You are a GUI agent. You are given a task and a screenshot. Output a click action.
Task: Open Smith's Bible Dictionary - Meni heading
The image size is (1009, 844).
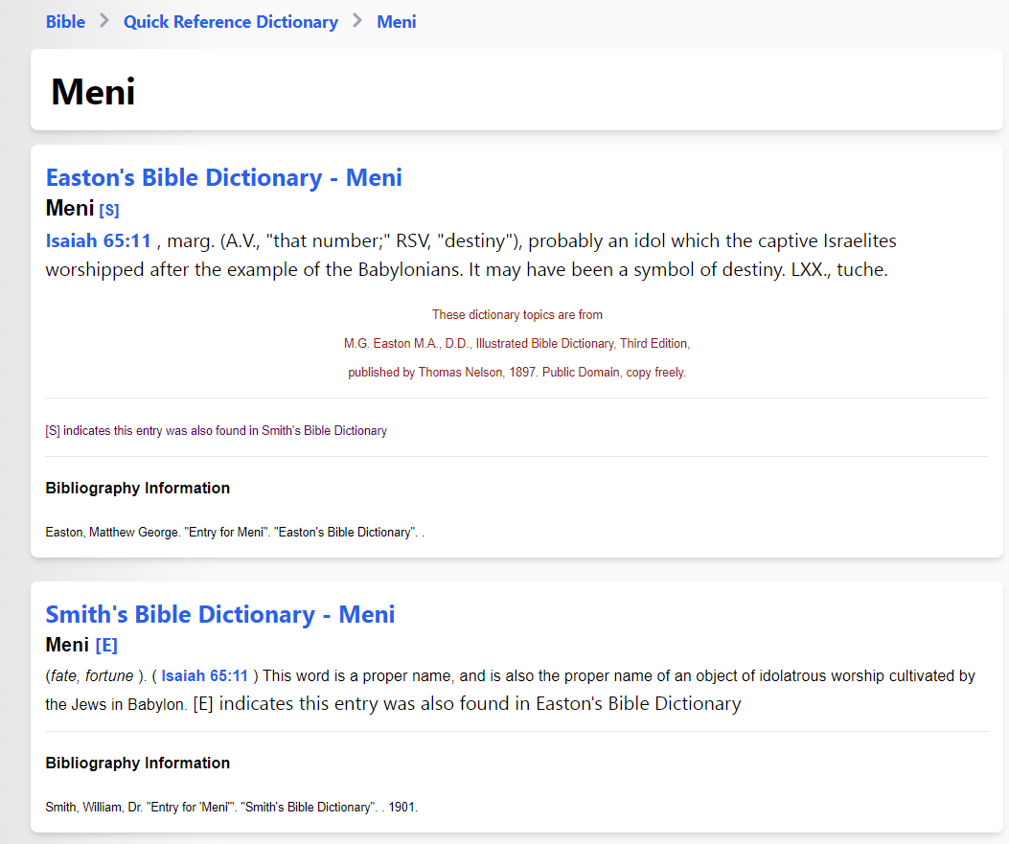pyautogui.click(x=220, y=614)
